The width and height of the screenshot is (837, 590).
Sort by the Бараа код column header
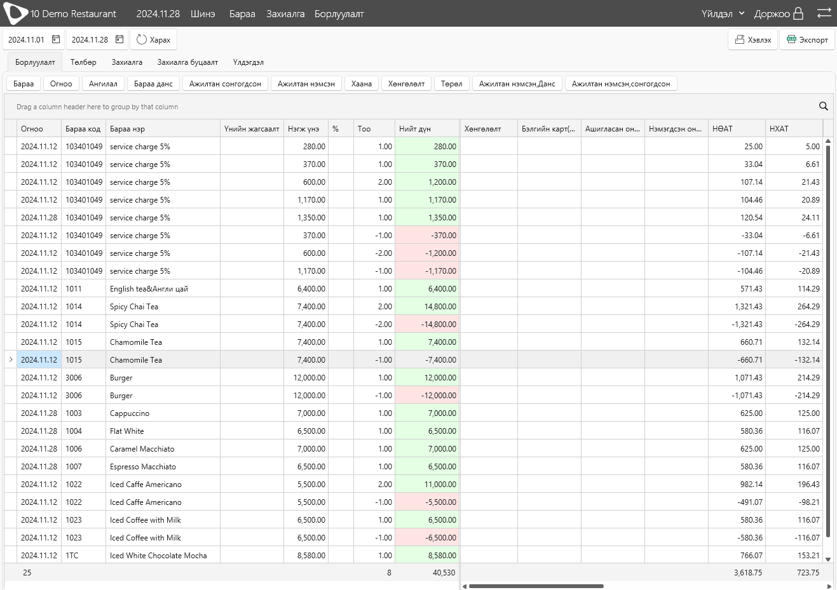(83, 128)
